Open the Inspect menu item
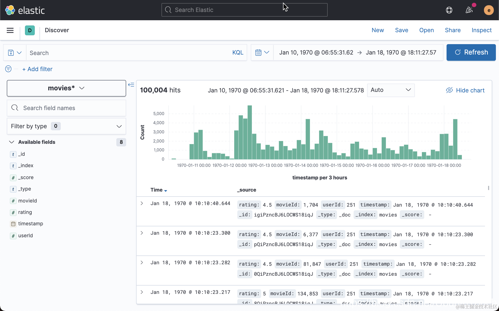This screenshot has width=499, height=311. pyautogui.click(x=481, y=30)
